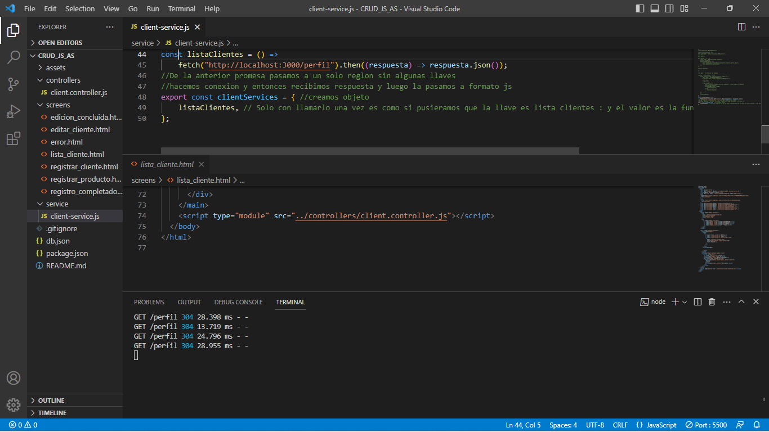Open notifications bell in status bar
769x432 pixels.
755,425
